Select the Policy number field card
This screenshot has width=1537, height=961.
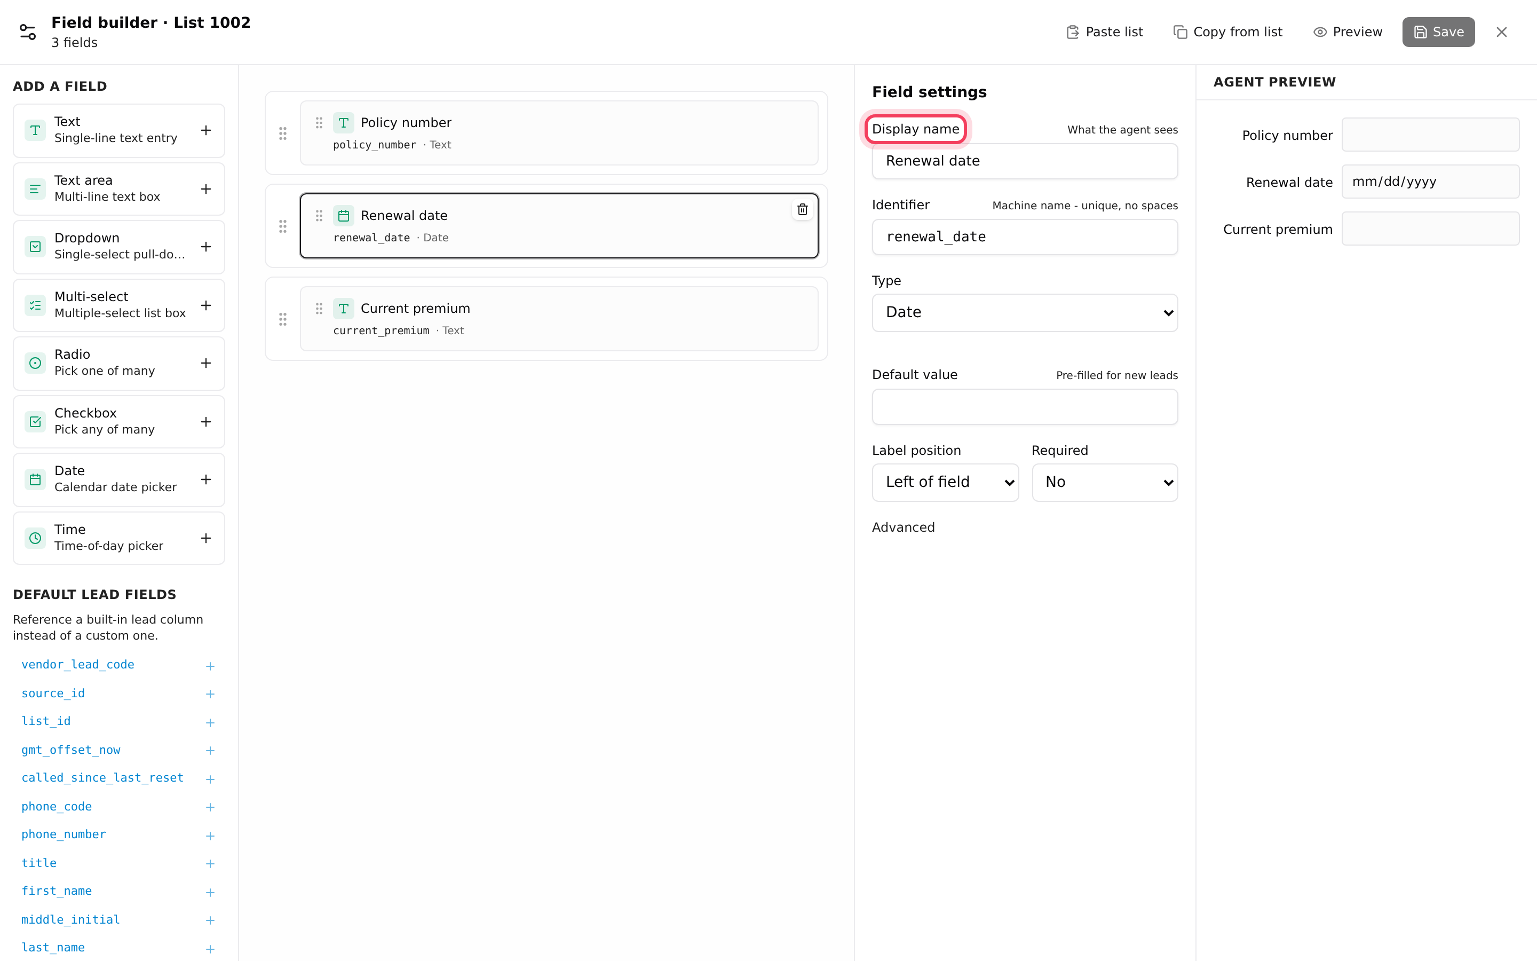point(559,133)
